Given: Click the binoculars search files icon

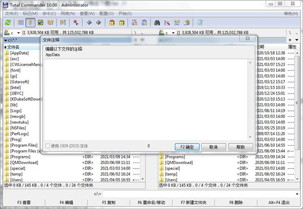Looking at the screenshot, I should coord(157,22).
